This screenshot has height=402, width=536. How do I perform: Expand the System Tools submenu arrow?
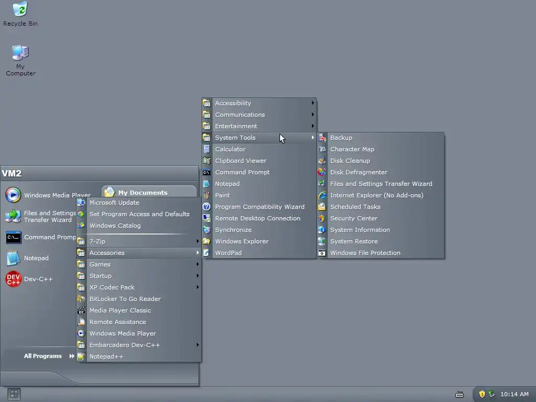point(312,138)
